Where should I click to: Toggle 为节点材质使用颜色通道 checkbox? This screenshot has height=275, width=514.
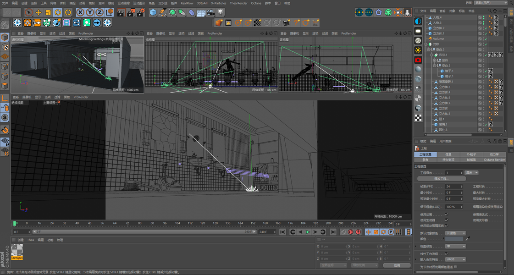(x=455, y=267)
